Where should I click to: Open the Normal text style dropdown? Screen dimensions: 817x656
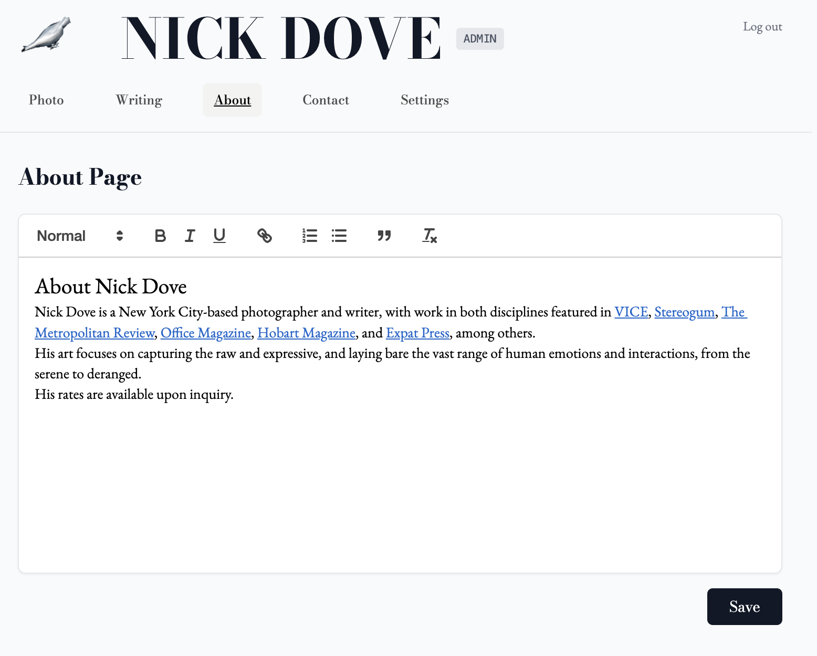[x=80, y=236]
